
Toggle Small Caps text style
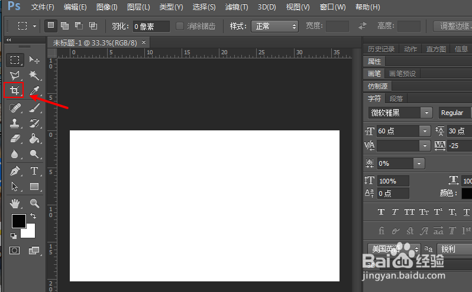coord(424,212)
